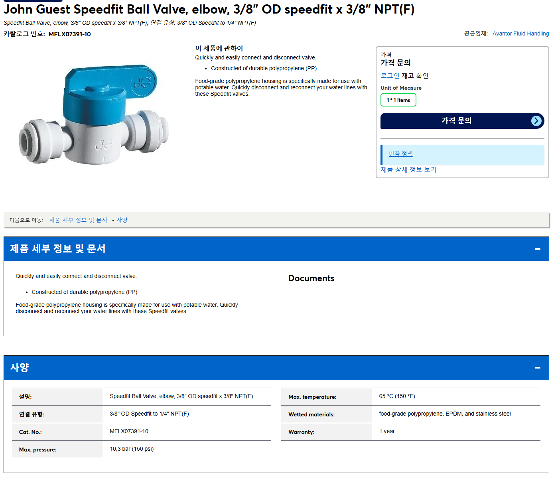
Task: Collapse the 제품 세부 정보 및 문서 section
Action: pos(537,249)
